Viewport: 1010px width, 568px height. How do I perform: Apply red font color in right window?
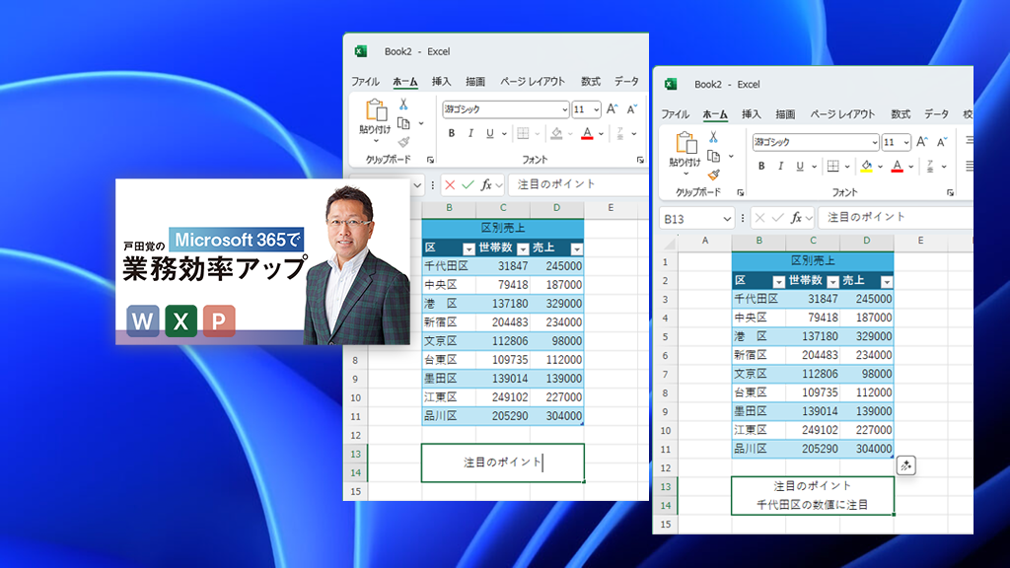click(897, 166)
